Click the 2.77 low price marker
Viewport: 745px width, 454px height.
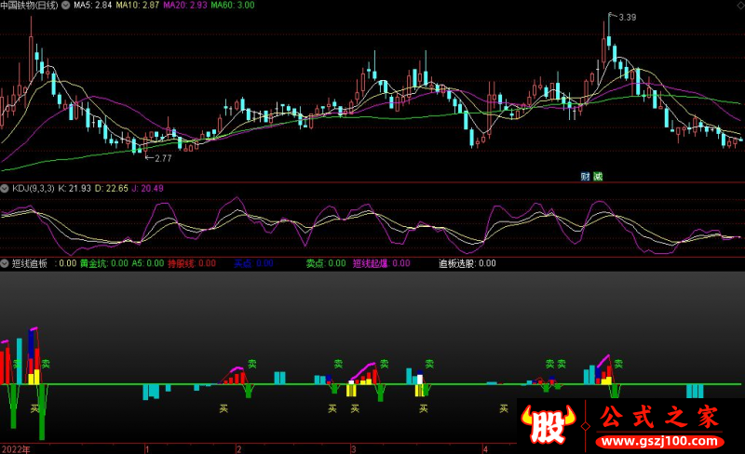[162, 159]
